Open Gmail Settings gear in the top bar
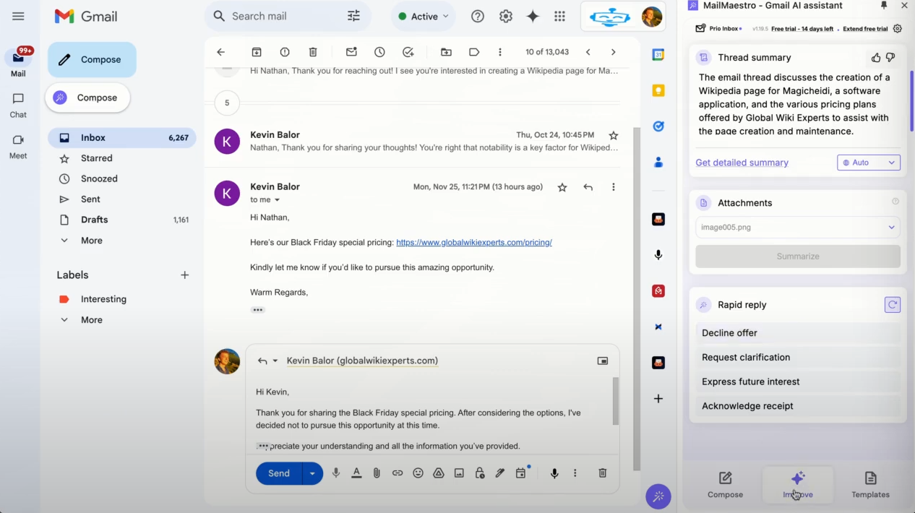 [x=506, y=16]
